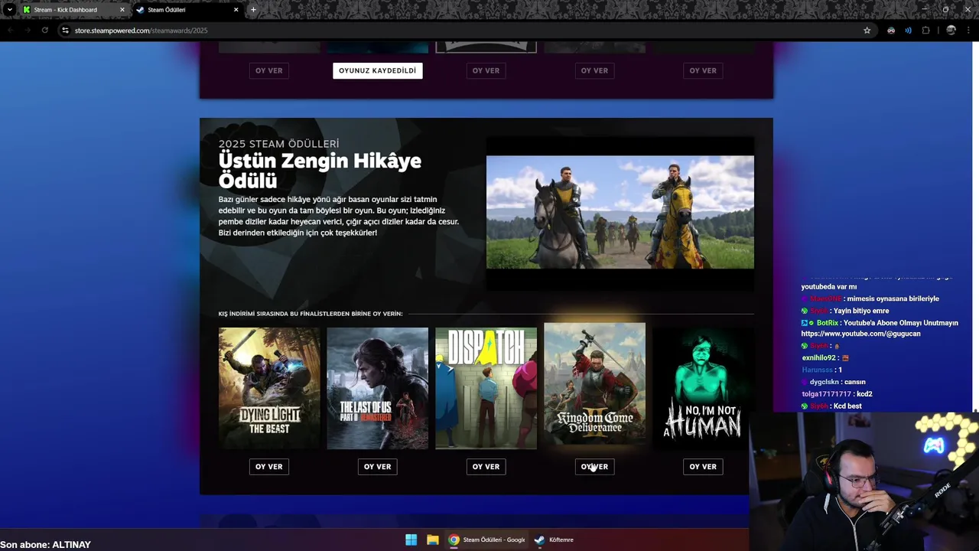Close the Stream - Kick Dashboard tab
The image size is (979, 551).
(x=122, y=10)
